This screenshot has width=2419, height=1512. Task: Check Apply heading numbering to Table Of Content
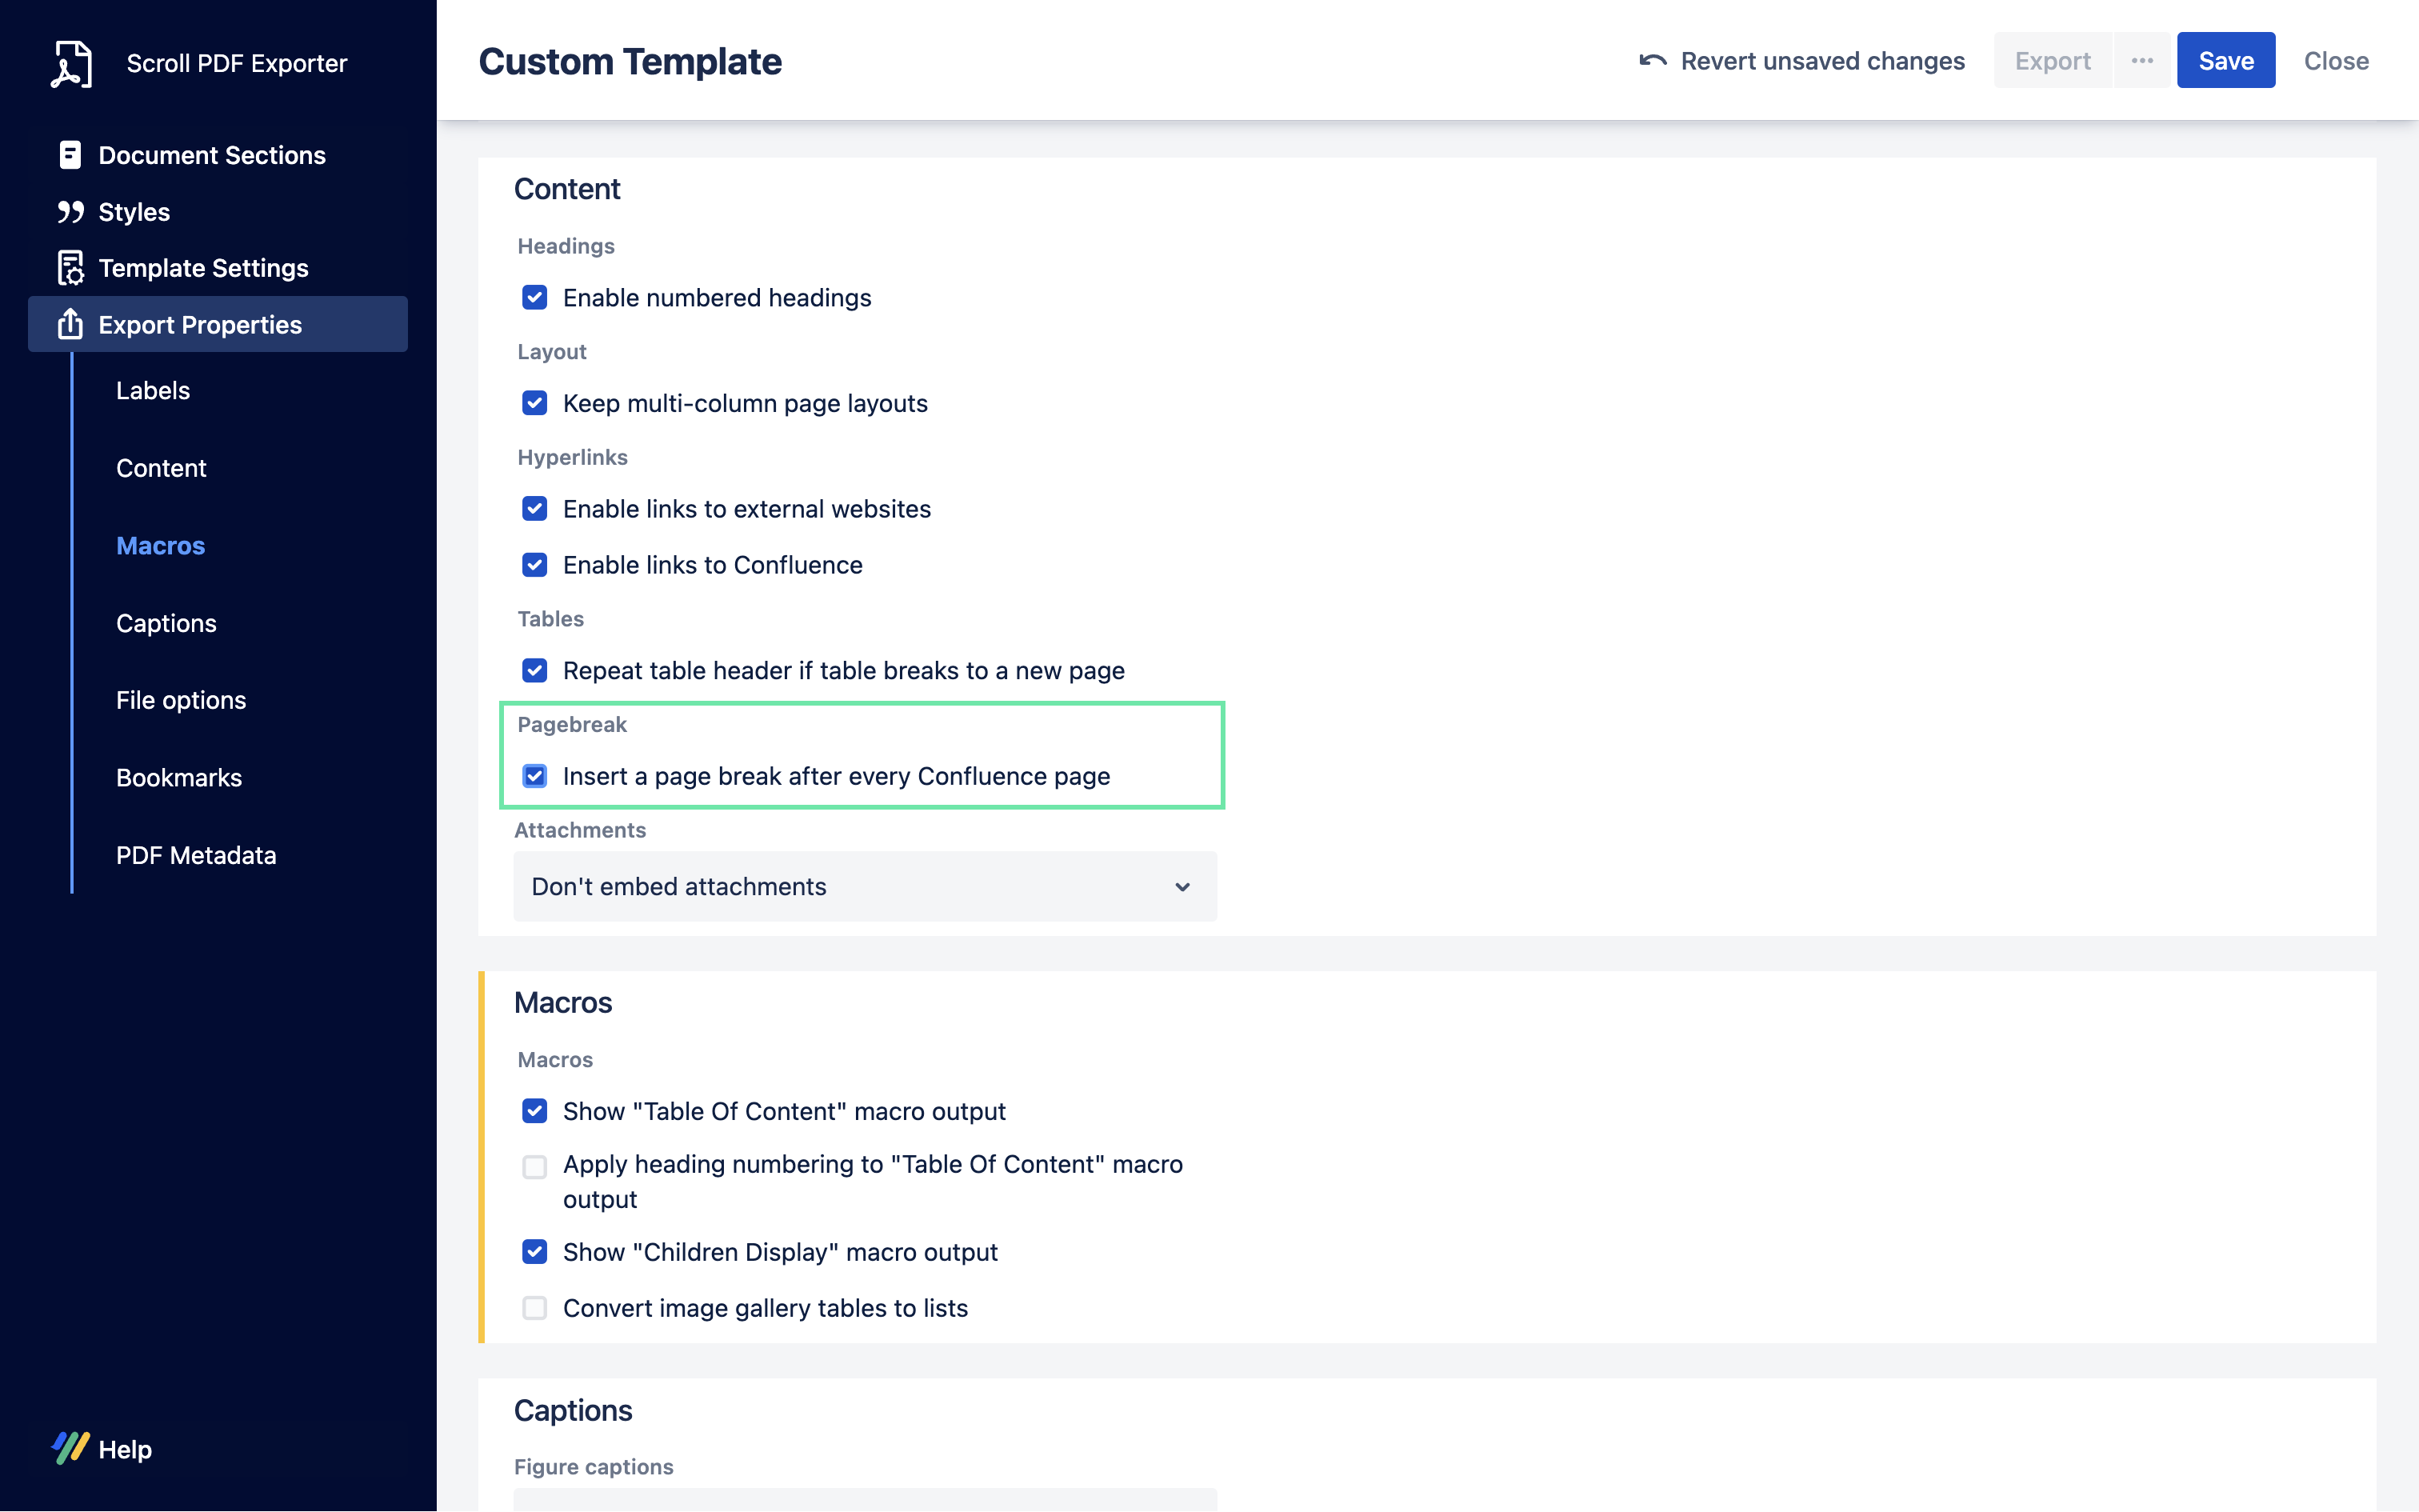pyautogui.click(x=535, y=1167)
